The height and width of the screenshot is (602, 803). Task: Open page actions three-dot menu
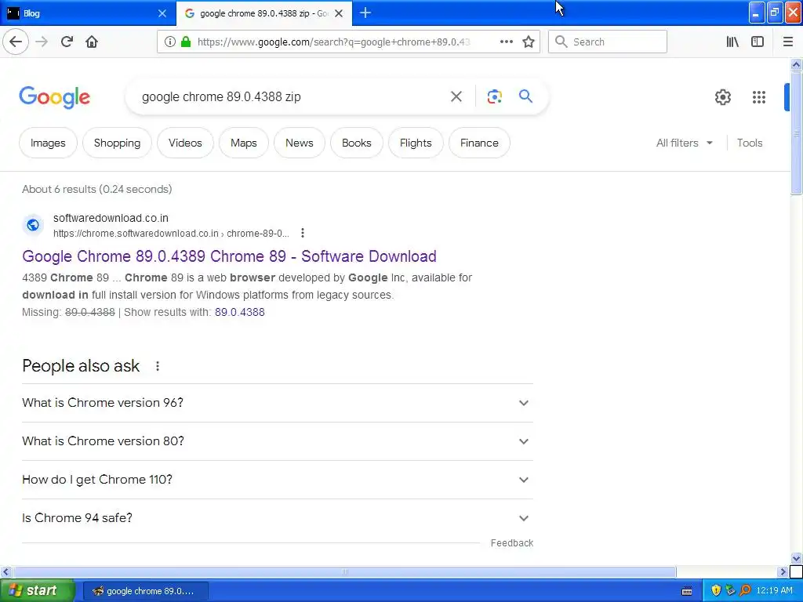coord(506,42)
